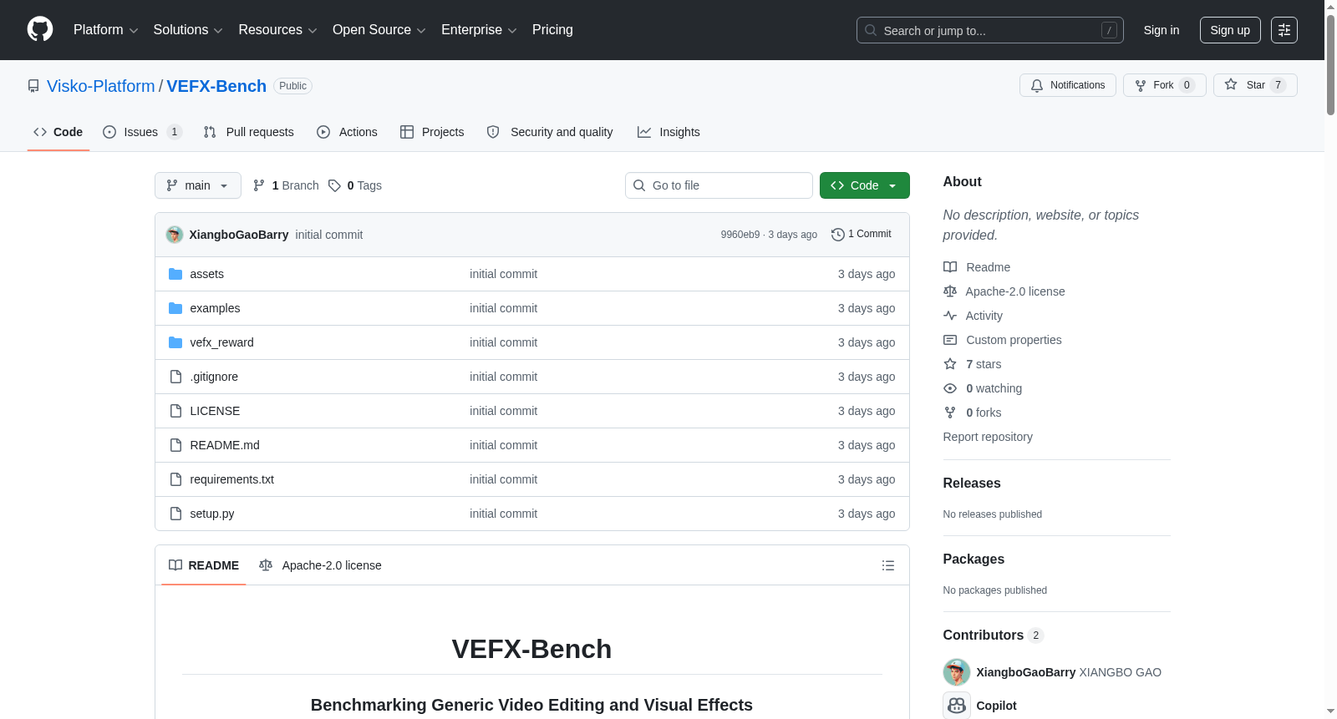This screenshot has height=719, width=1337.
Task: Switch to the Insights tab
Action: tap(668, 132)
